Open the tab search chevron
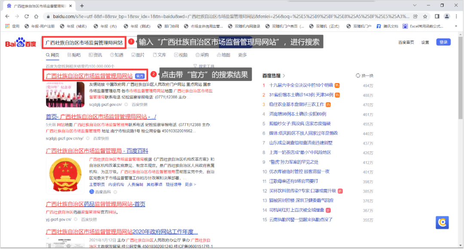Viewport: 464px width, 249px height. (415, 5)
